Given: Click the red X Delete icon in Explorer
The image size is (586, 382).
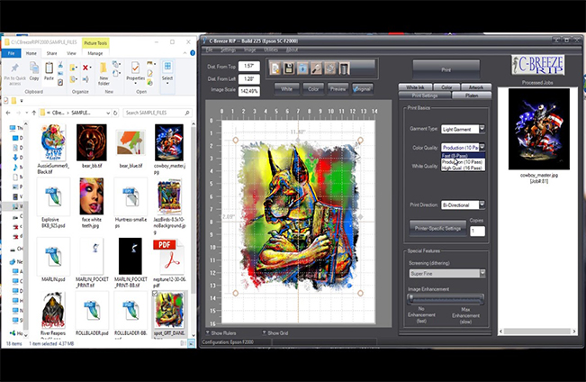Looking at the screenshot, I should click(x=86, y=68).
